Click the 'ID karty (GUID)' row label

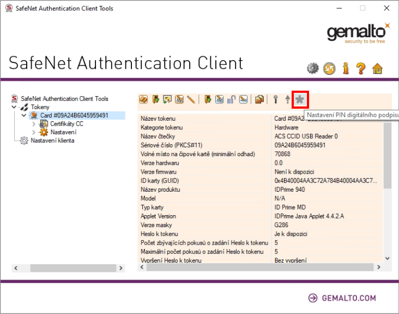pyautogui.click(x=160, y=181)
